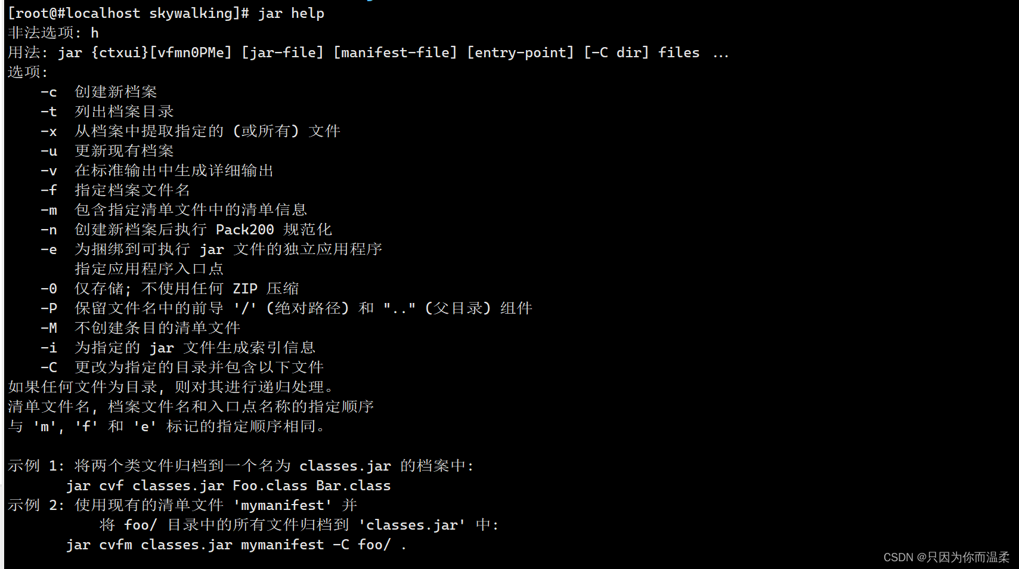This screenshot has height=569, width=1019.
Task: Click the "jar help" command text
Action: tap(291, 13)
